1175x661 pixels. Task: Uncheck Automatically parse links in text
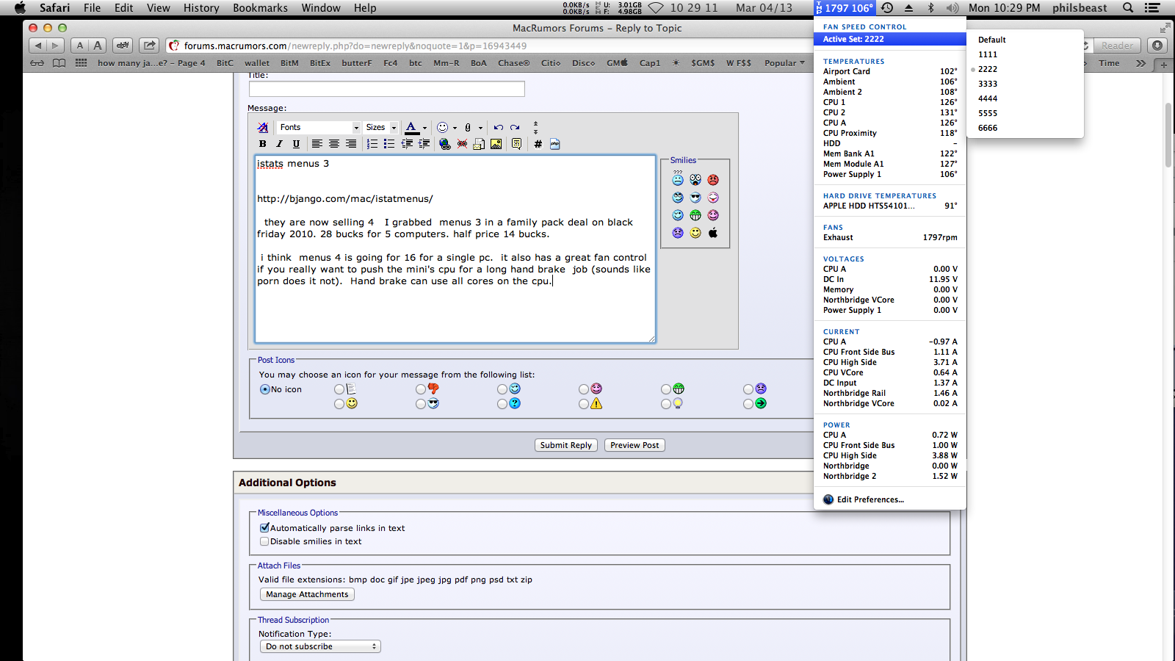tap(264, 528)
